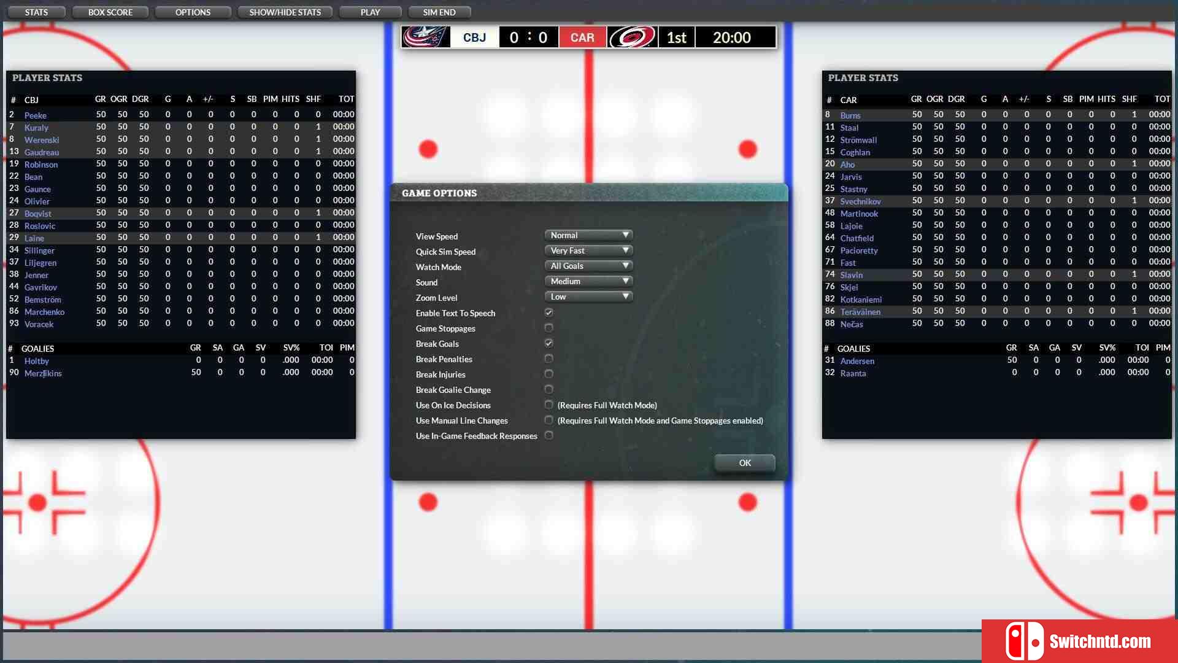
Task: Toggle Enable Text To Speech checkbox
Action: [x=549, y=312]
